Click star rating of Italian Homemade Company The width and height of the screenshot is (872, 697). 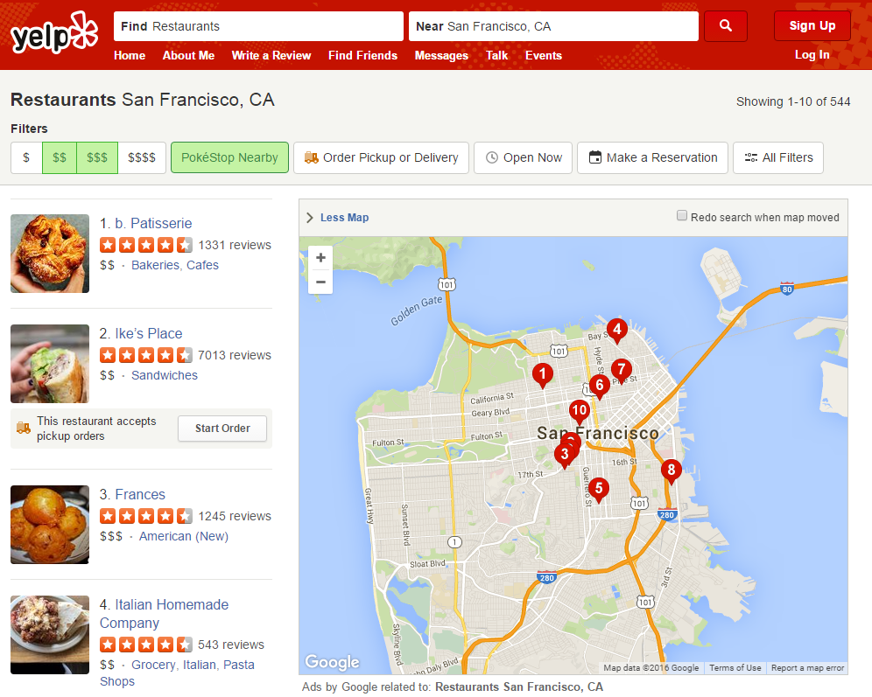point(146,645)
